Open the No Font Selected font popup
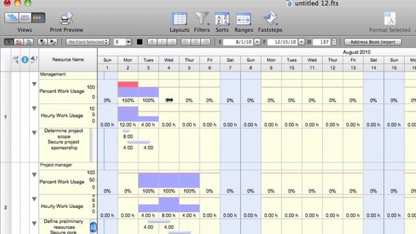The image size is (416, 234). pos(88,42)
